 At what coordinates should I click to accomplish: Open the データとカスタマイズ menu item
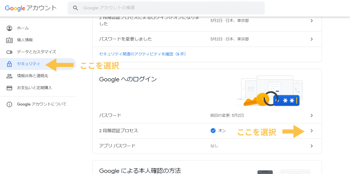click(38, 52)
